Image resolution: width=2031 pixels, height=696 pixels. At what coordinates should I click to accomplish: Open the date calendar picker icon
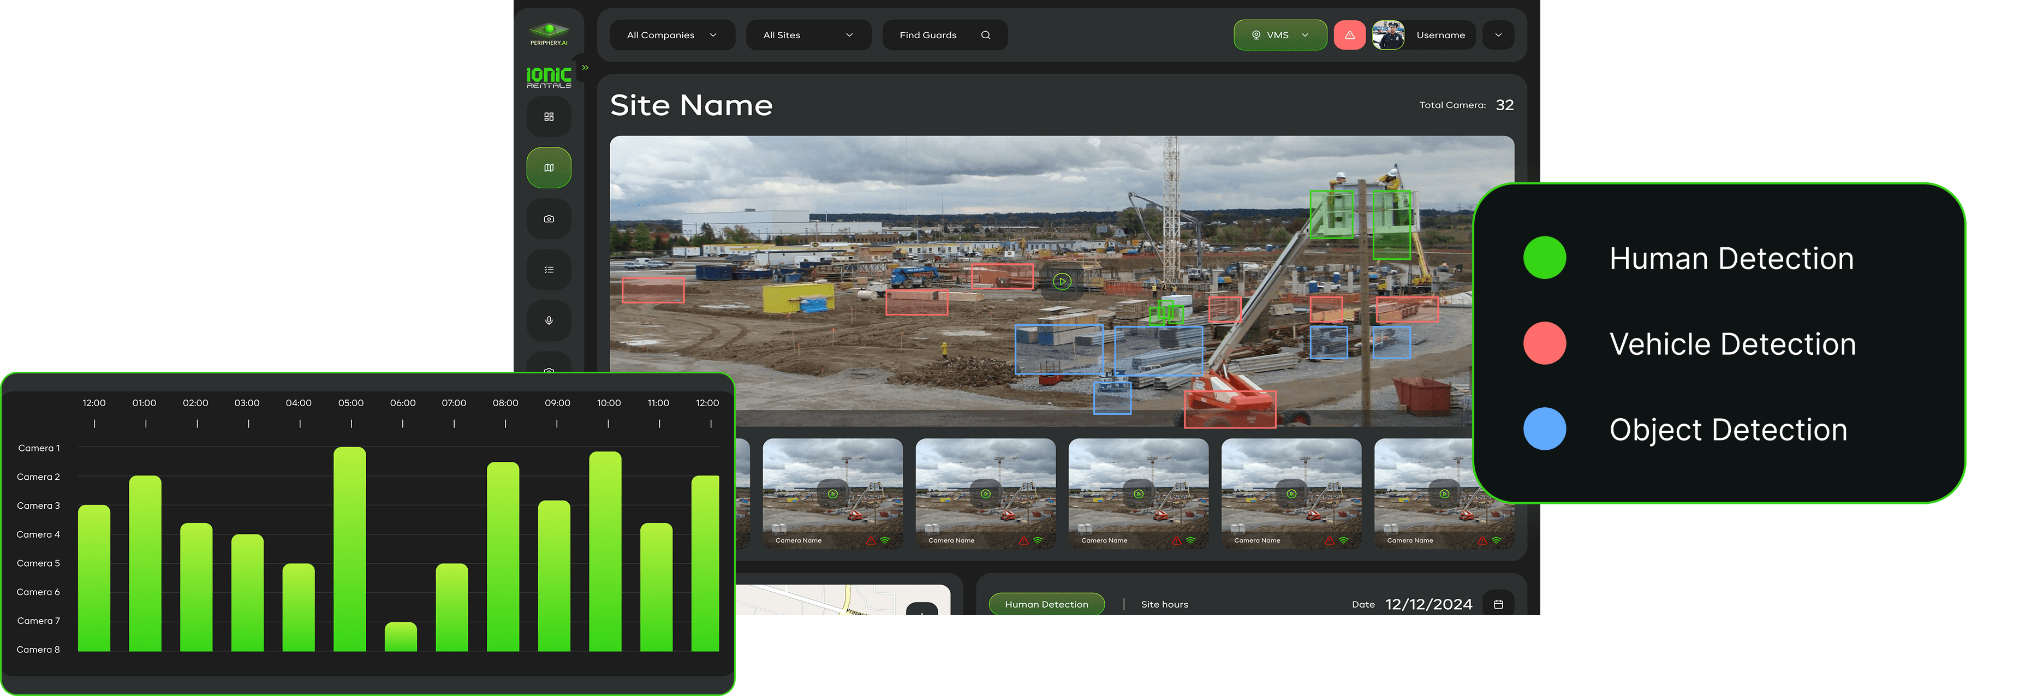(1498, 605)
